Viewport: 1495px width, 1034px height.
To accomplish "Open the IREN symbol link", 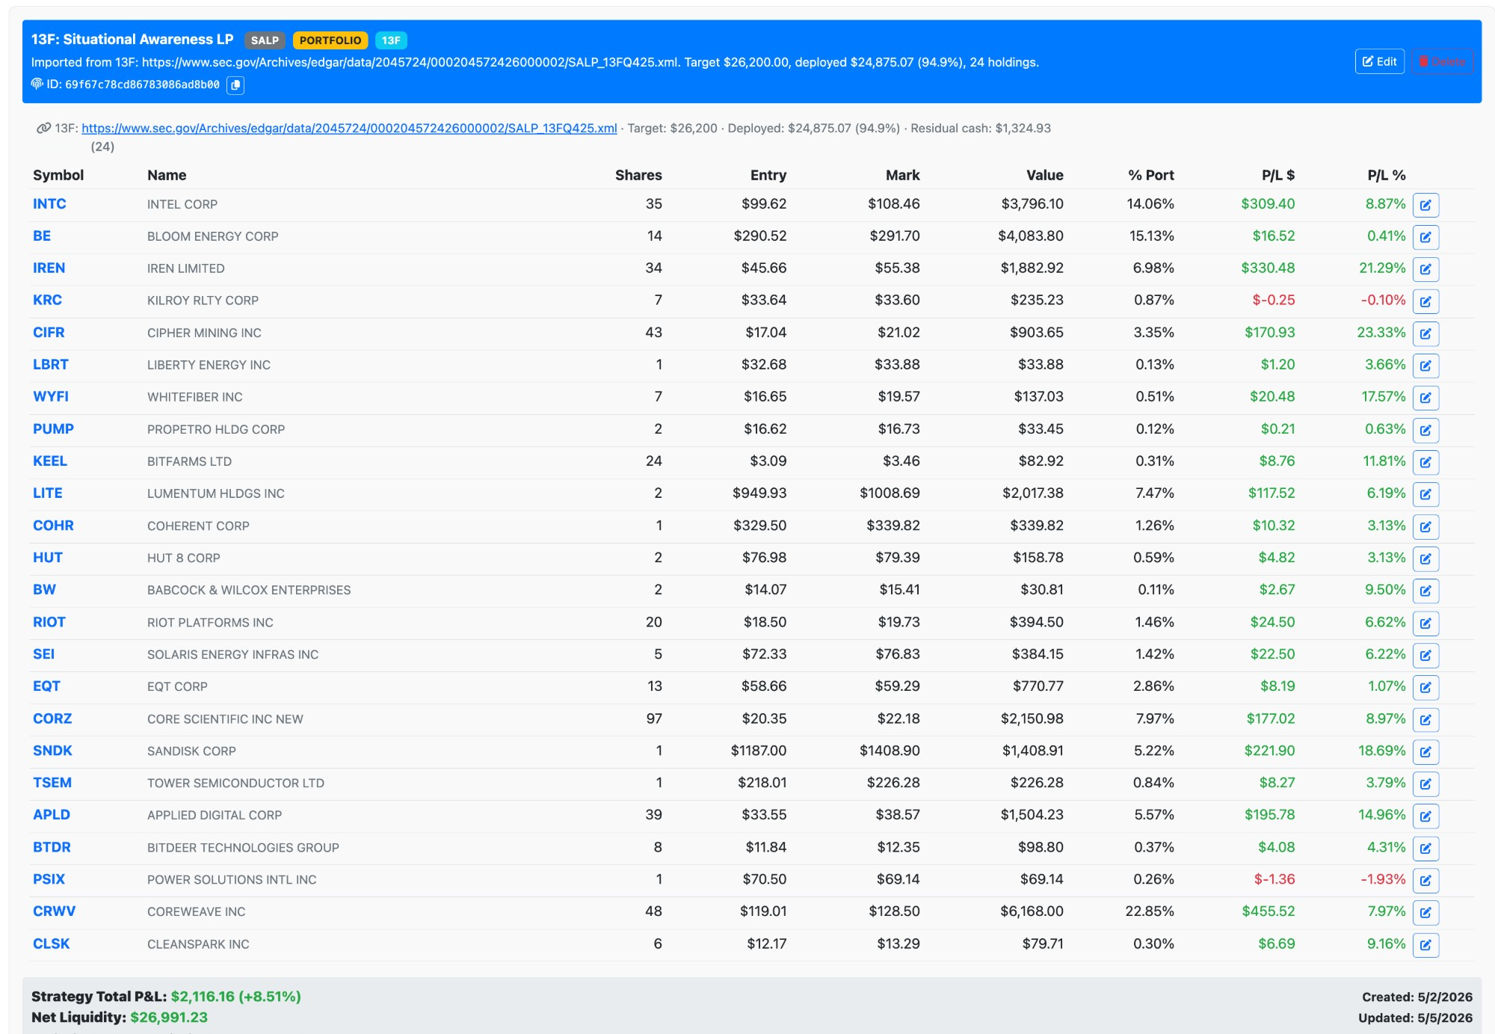I will click(49, 268).
